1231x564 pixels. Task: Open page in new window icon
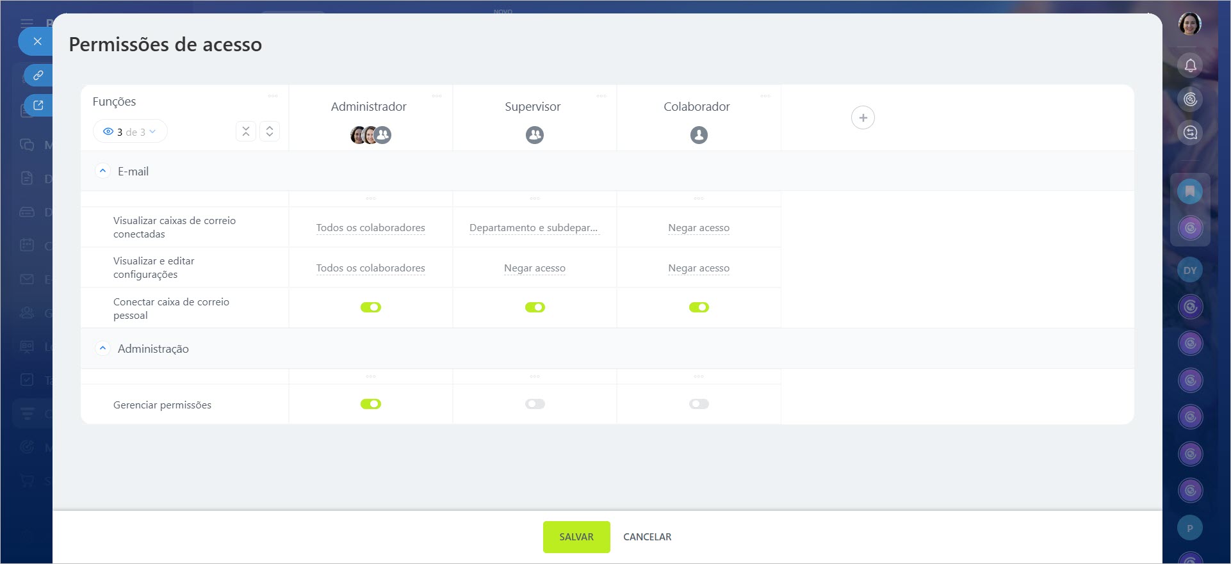pyautogui.click(x=38, y=106)
